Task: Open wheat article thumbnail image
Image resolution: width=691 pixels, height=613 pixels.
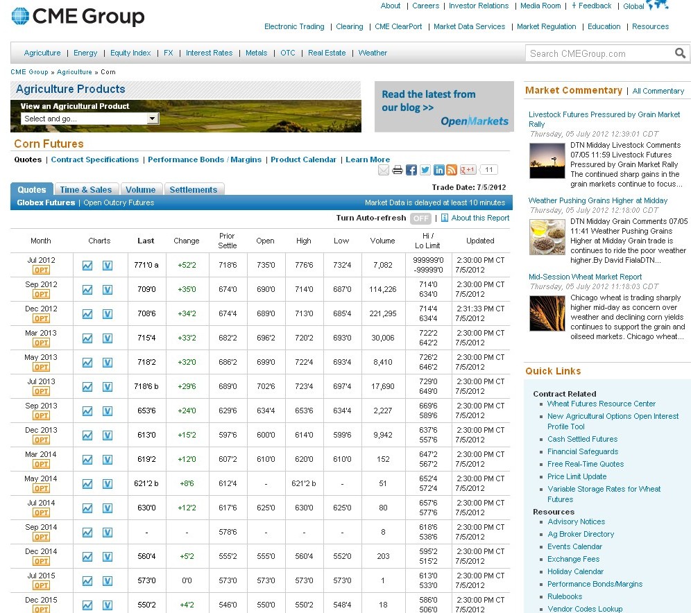Action: [x=547, y=313]
